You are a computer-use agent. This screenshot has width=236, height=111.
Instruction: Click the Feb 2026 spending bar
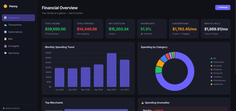pos(73,78)
